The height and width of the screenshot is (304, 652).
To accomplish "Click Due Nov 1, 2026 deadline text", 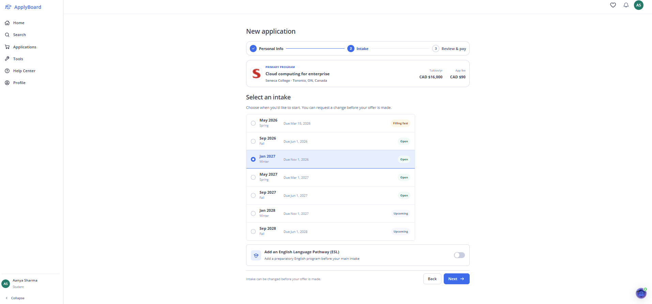I will 296,160.
